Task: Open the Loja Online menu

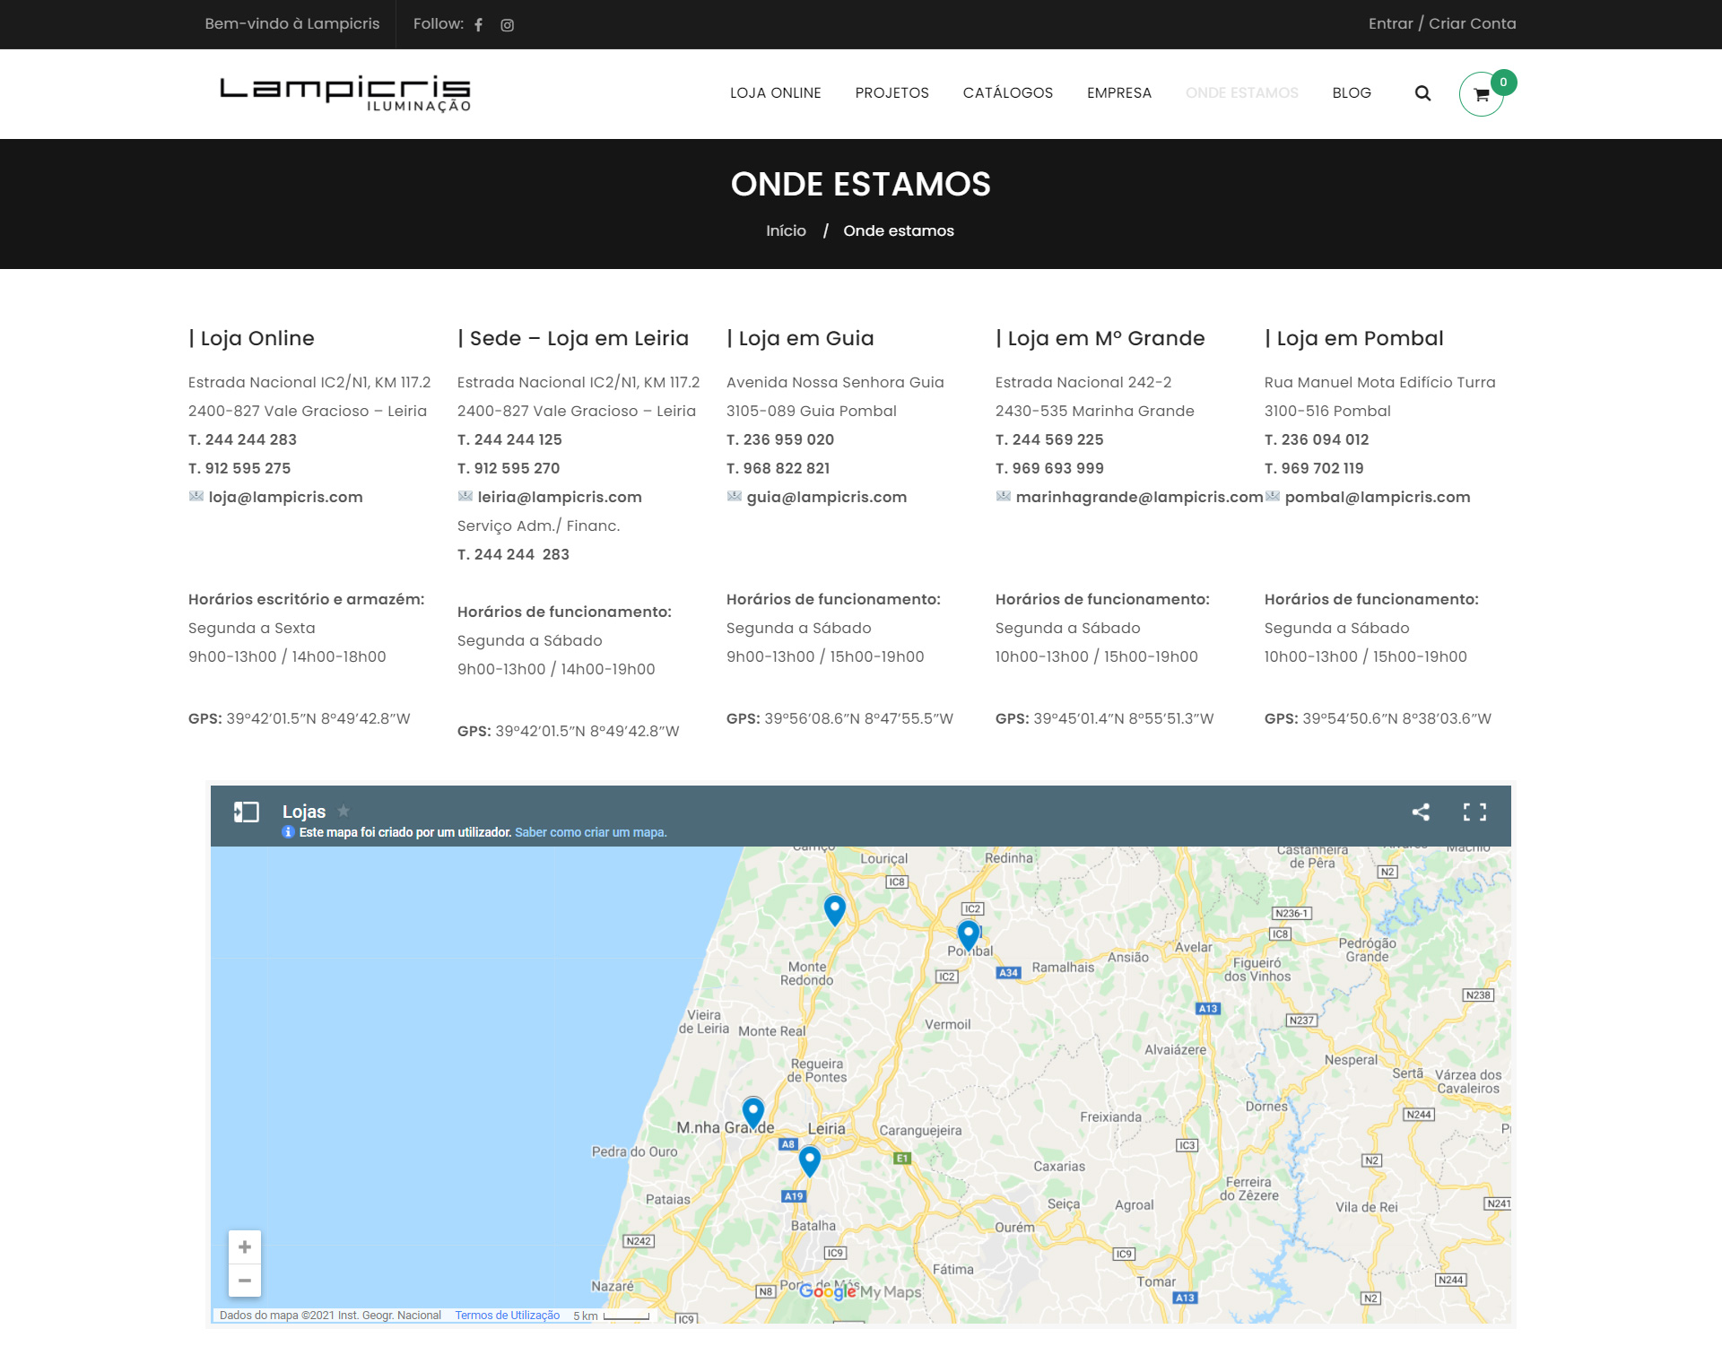Action: click(775, 93)
